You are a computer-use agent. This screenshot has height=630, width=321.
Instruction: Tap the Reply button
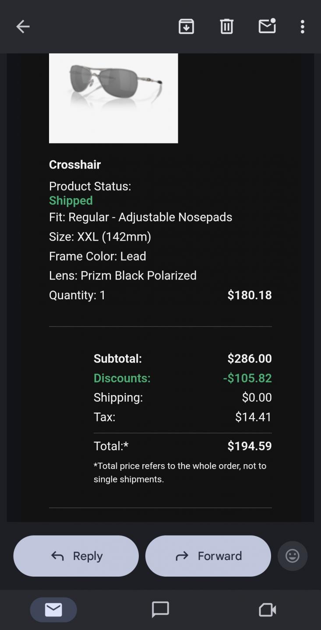76,556
